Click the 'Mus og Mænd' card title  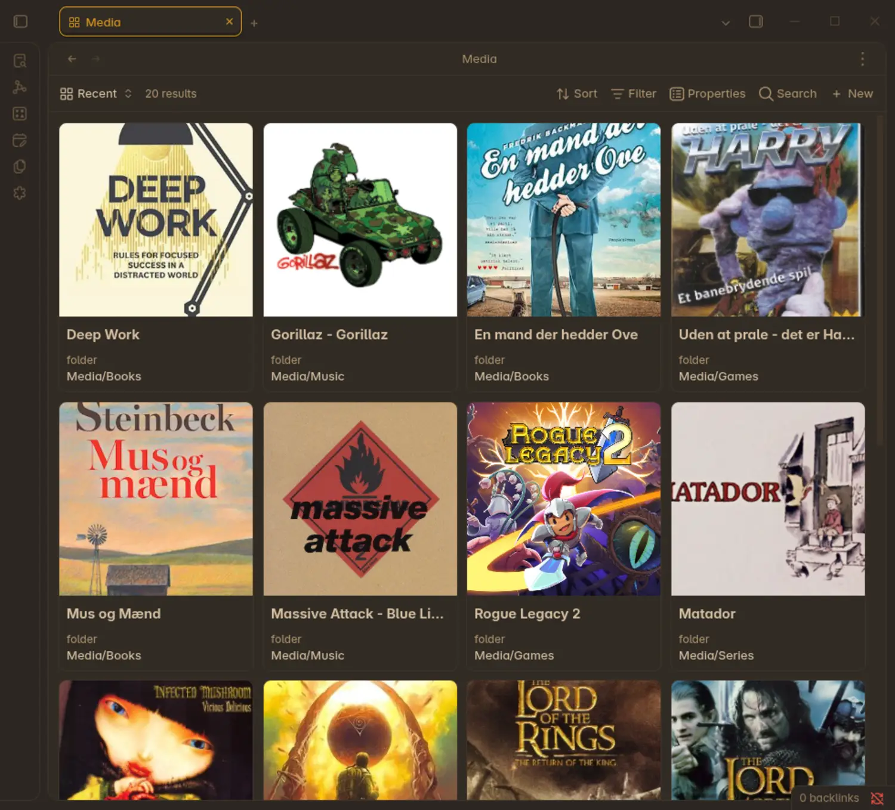(x=113, y=614)
